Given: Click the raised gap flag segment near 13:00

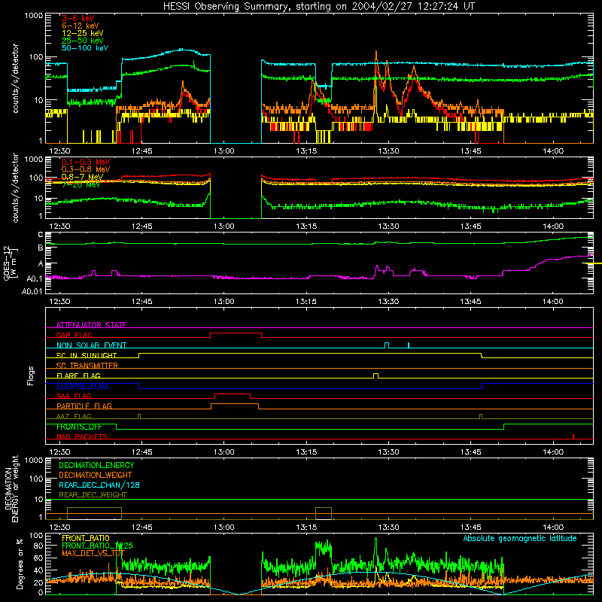Looking at the screenshot, I should click(236, 333).
